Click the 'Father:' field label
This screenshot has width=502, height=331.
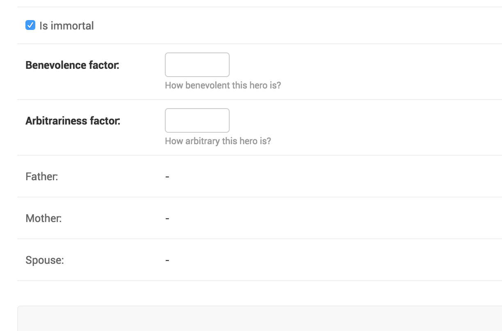pos(42,177)
